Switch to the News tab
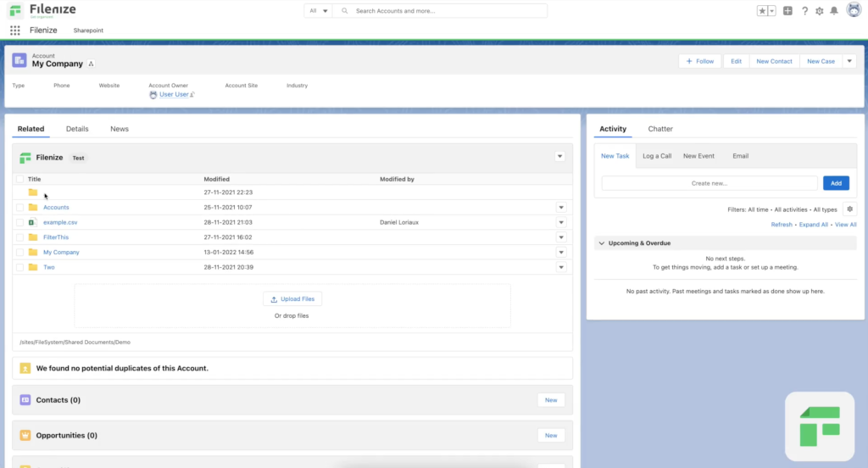 [x=119, y=129]
